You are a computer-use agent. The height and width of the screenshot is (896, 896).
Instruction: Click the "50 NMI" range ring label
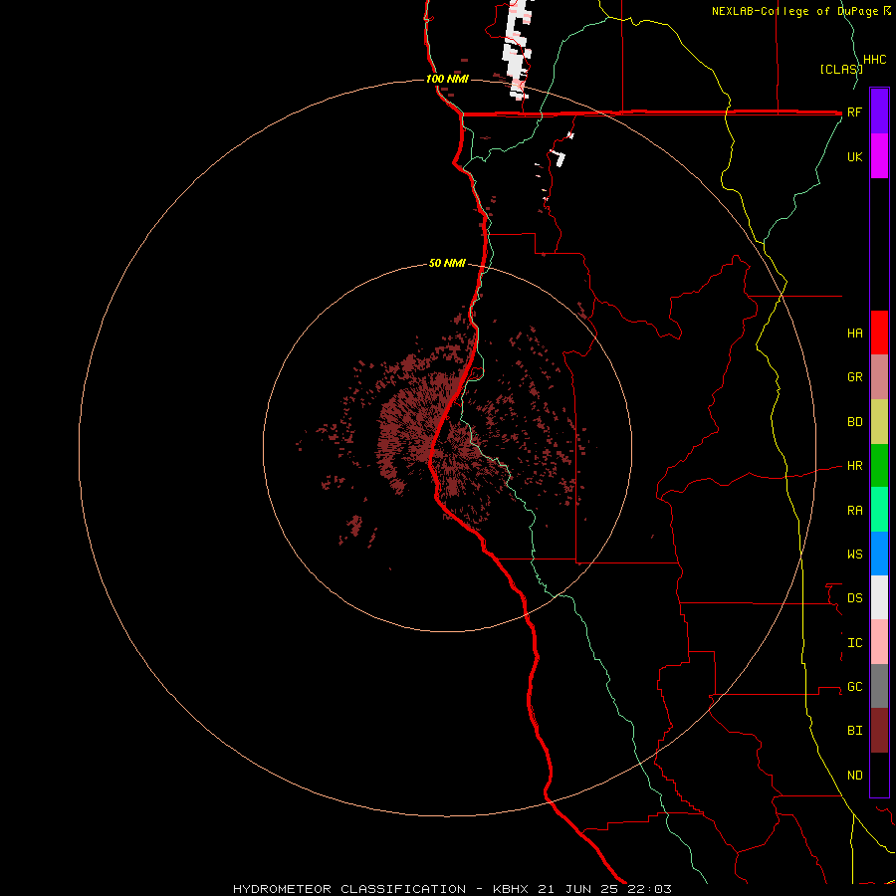tap(447, 263)
